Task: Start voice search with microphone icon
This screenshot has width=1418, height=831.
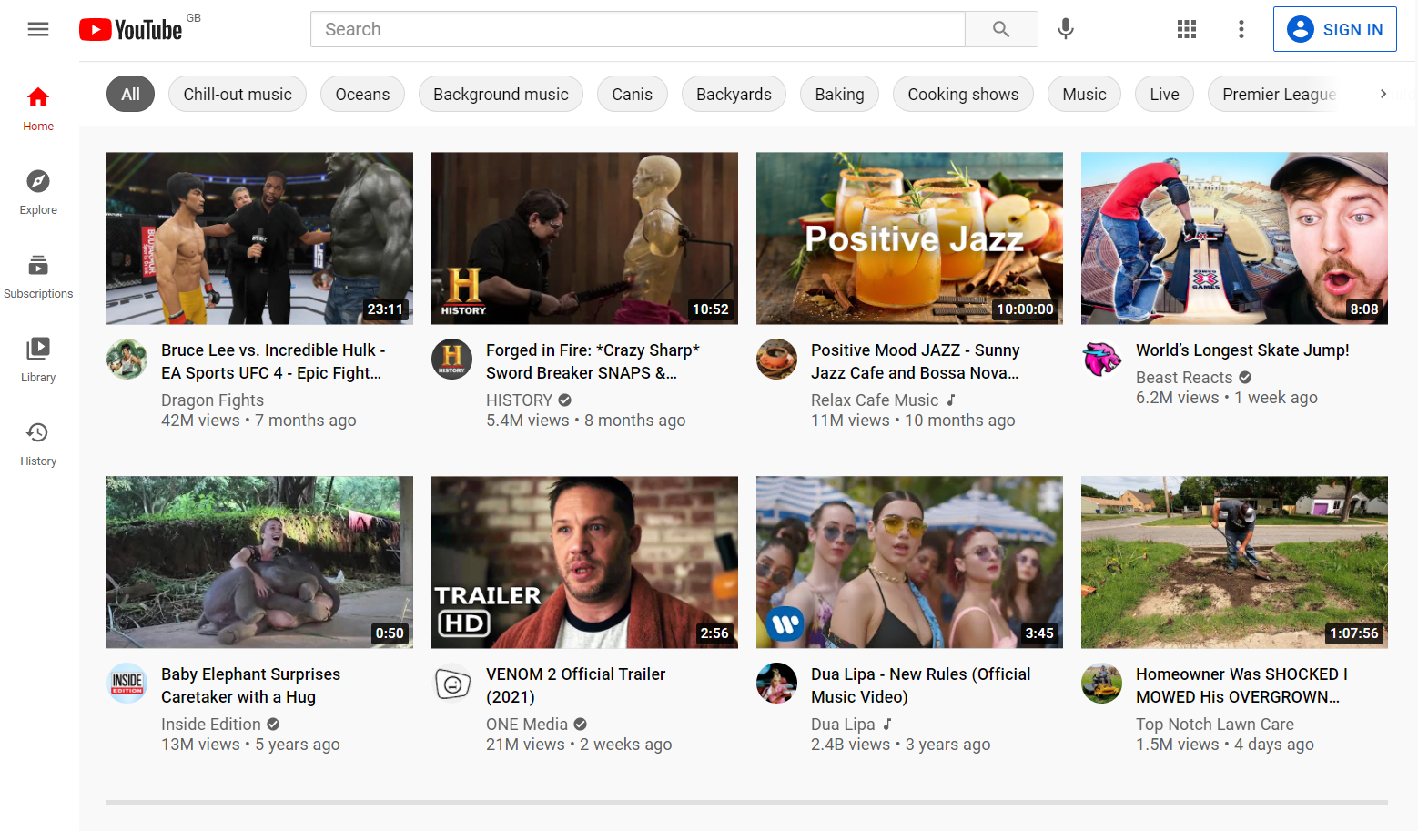Action: pyautogui.click(x=1066, y=29)
